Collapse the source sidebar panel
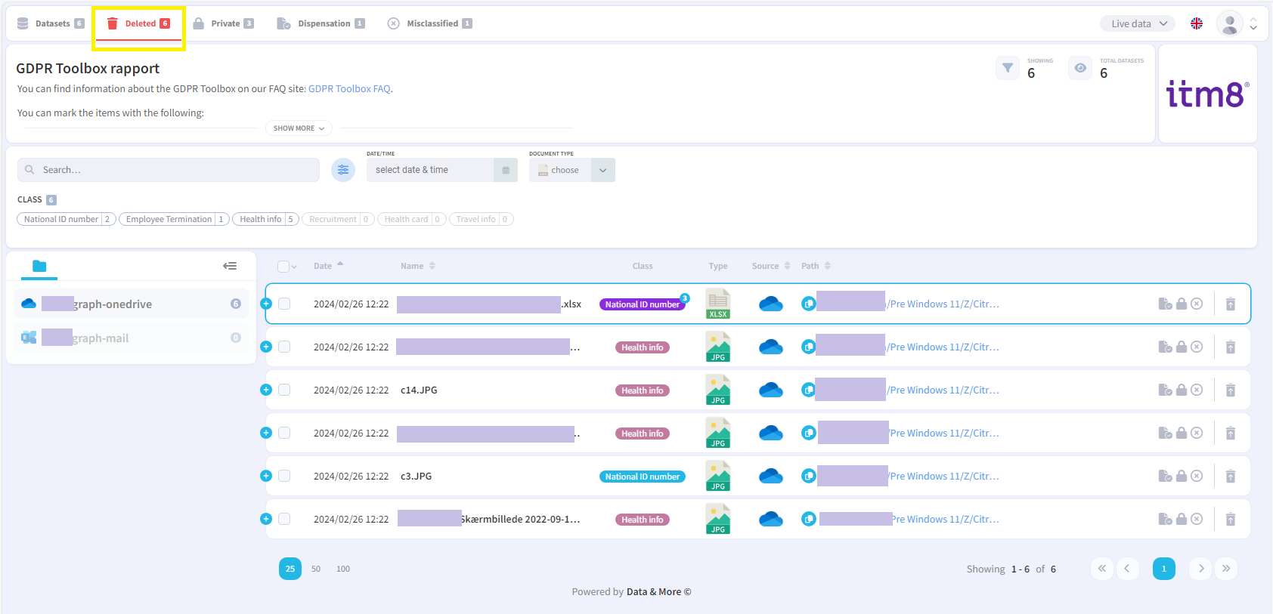 coord(230,266)
